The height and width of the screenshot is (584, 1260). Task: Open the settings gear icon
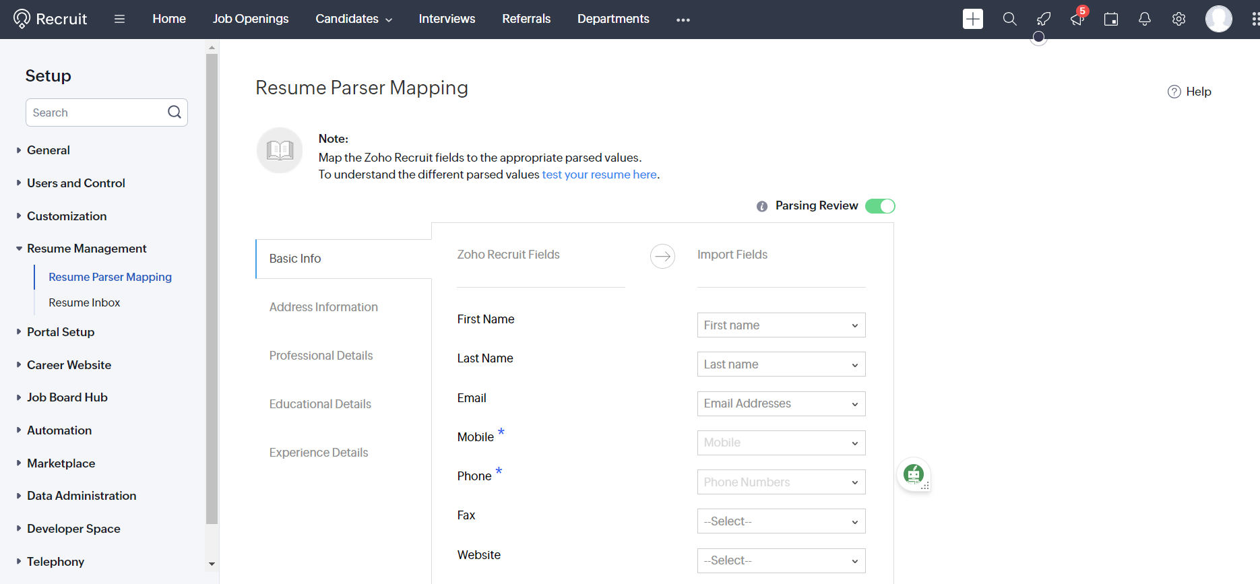click(1178, 19)
